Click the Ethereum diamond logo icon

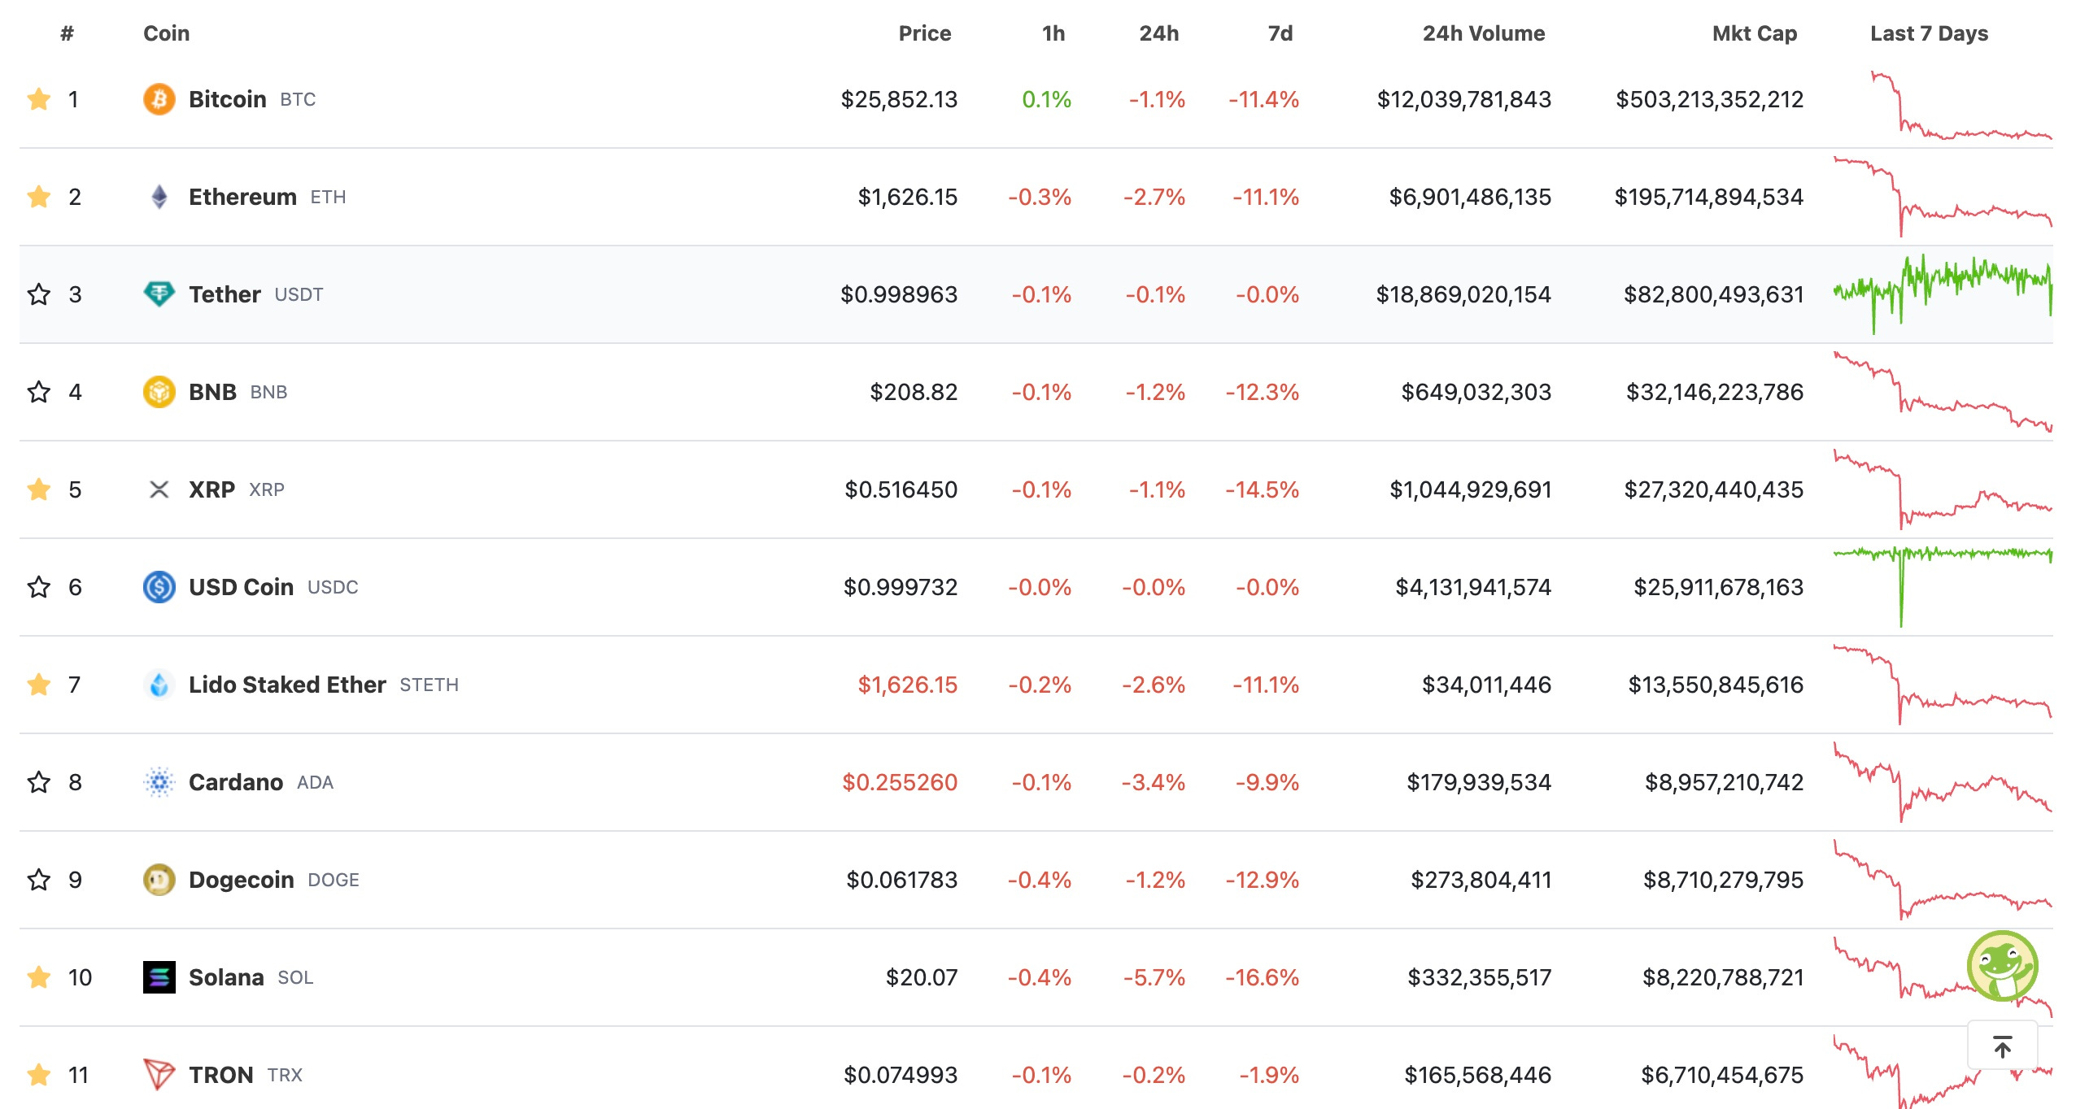click(x=159, y=197)
